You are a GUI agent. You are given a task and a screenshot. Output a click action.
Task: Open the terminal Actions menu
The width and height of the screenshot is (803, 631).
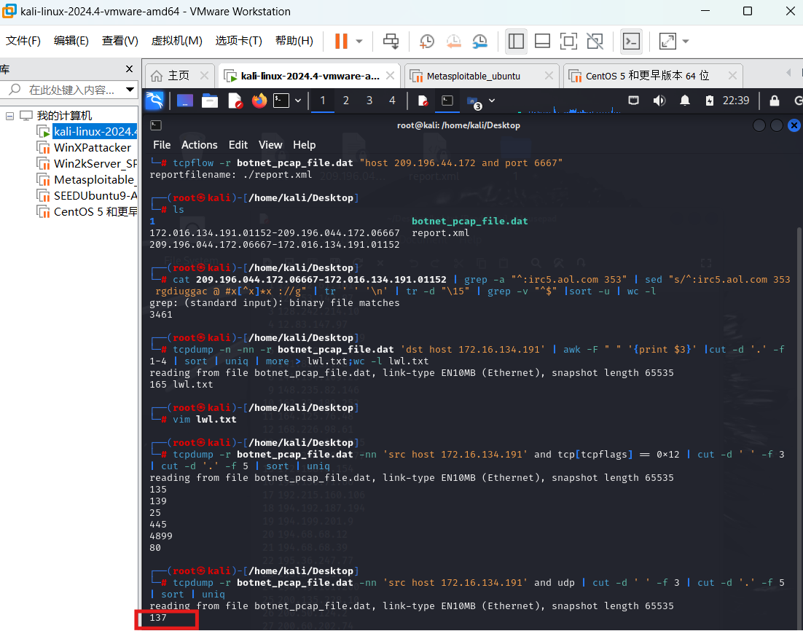[199, 145]
